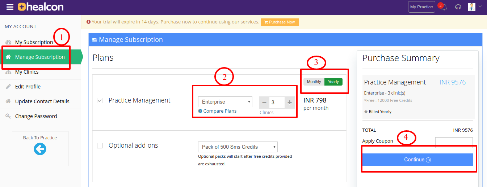The height and width of the screenshot is (187, 487).
Task: Click the '*Free : 12000 Free Credits' text
Action: click(388, 100)
